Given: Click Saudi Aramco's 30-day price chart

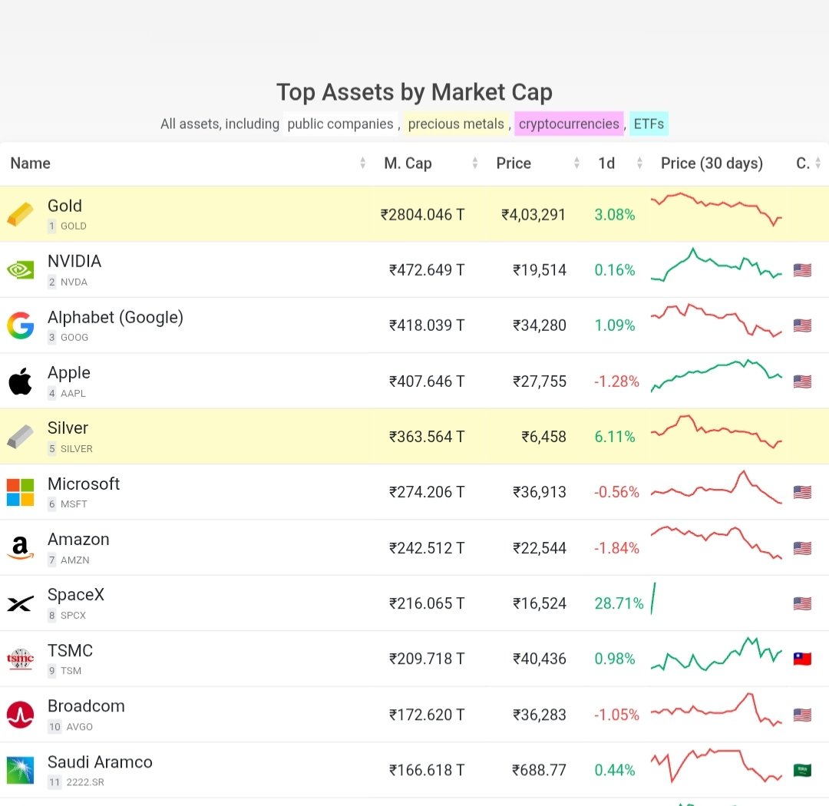Looking at the screenshot, I should (x=716, y=765).
